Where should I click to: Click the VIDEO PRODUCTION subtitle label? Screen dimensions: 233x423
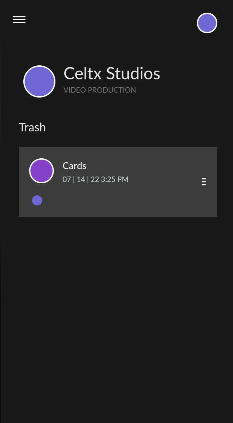(x=100, y=90)
